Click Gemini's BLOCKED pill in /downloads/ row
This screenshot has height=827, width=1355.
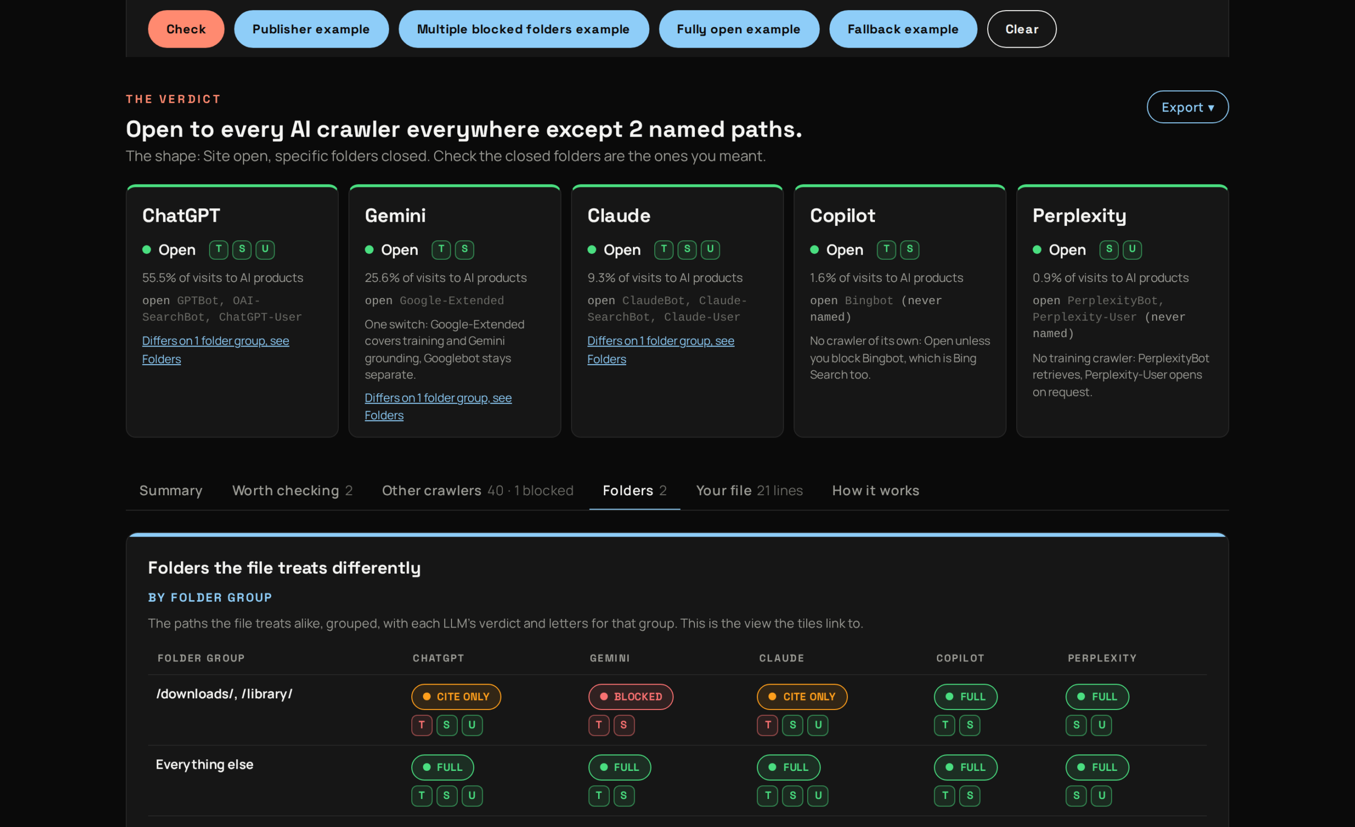point(631,697)
